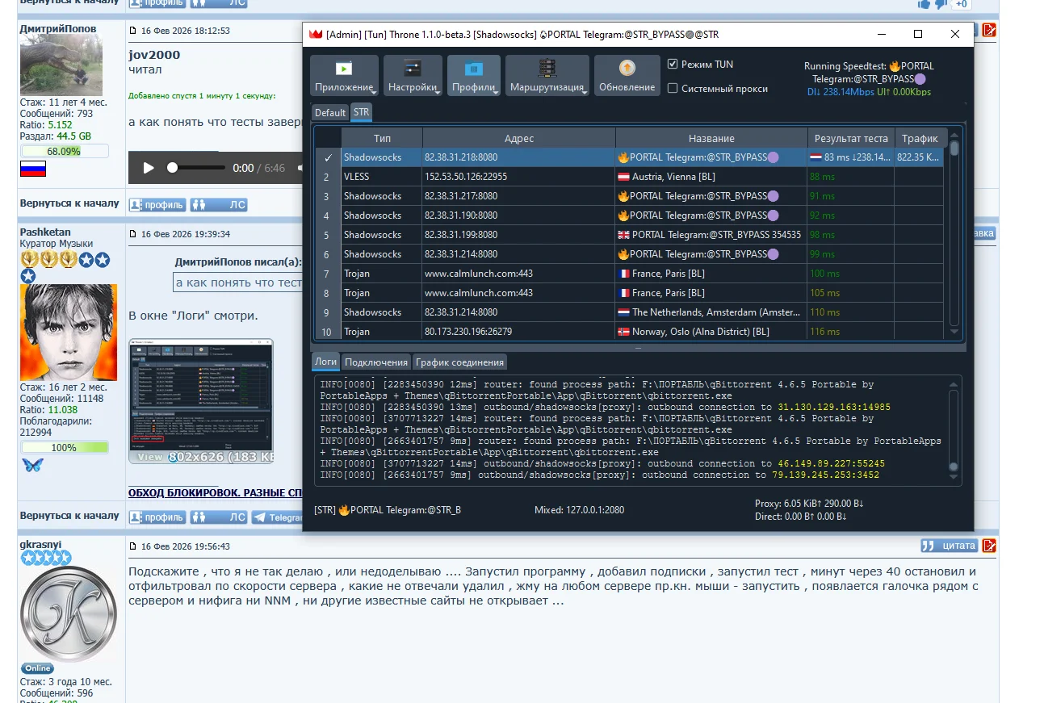The height and width of the screenshot is (703, 1044).
Task: Expand the Настройки dropdown menu
Action: click(x=413, y=76)
